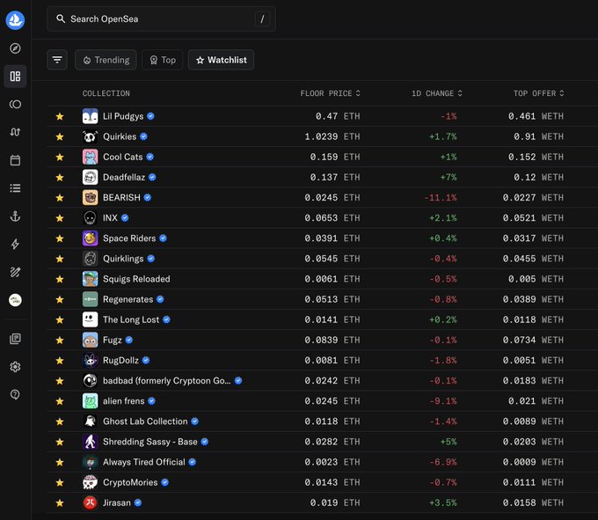Click the filter lines button
Viewport: 598px width, 520px height.
point(57,60)
